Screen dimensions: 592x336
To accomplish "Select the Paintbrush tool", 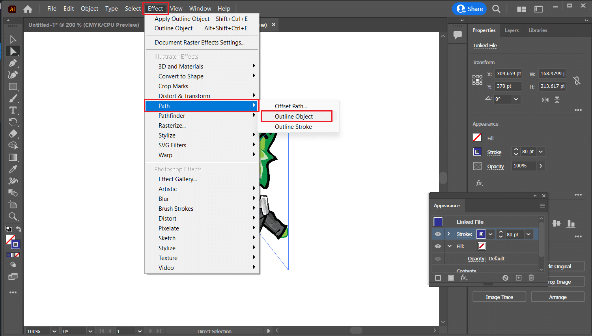I will click(13, 98).
